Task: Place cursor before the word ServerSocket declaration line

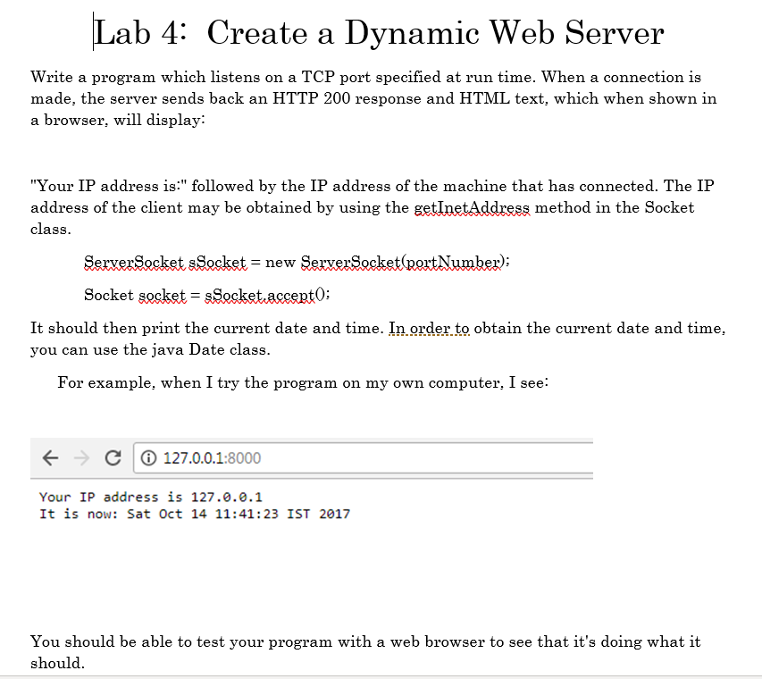Action: [x=83, y=262]
